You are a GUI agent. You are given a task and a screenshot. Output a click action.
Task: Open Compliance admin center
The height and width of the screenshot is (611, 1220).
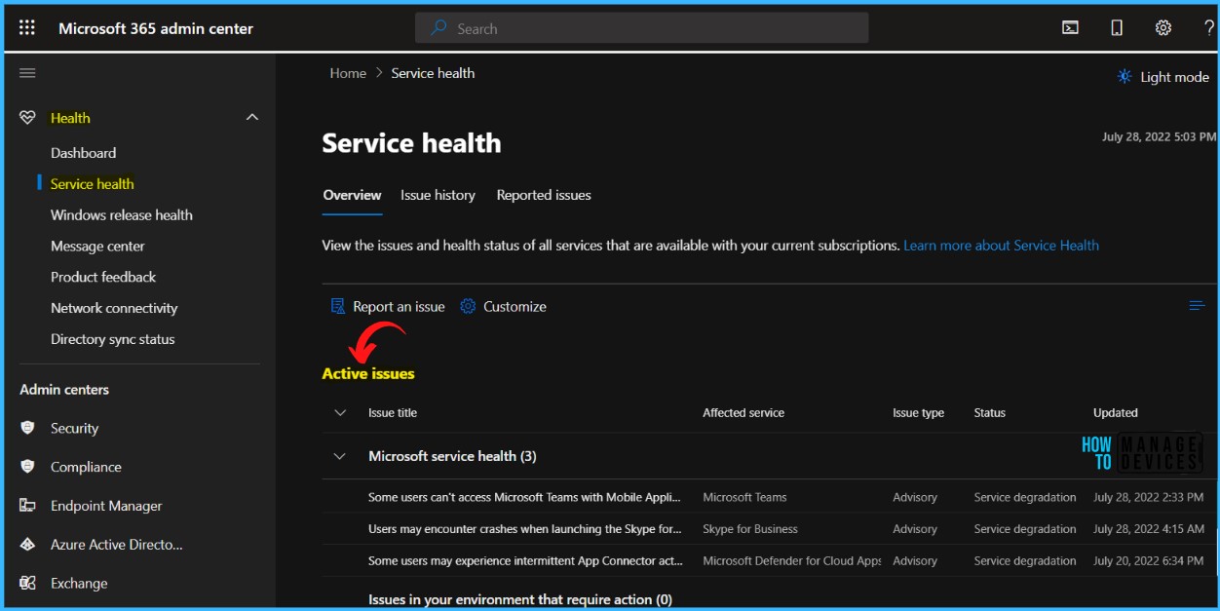pyautogui.click(x=86, y=467)
